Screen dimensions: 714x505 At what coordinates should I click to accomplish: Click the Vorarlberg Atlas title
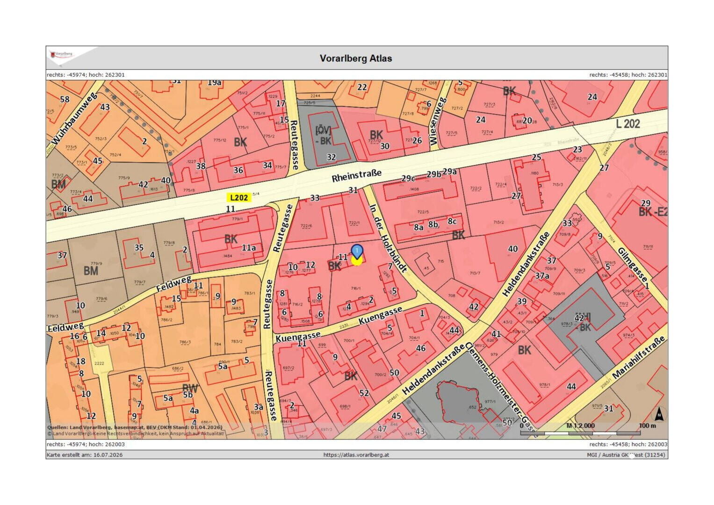356,58
